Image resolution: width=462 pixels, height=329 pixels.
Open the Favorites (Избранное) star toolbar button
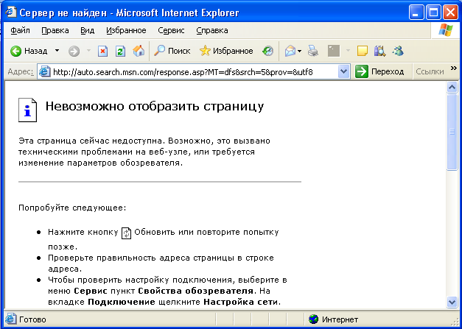coord(226,51)
